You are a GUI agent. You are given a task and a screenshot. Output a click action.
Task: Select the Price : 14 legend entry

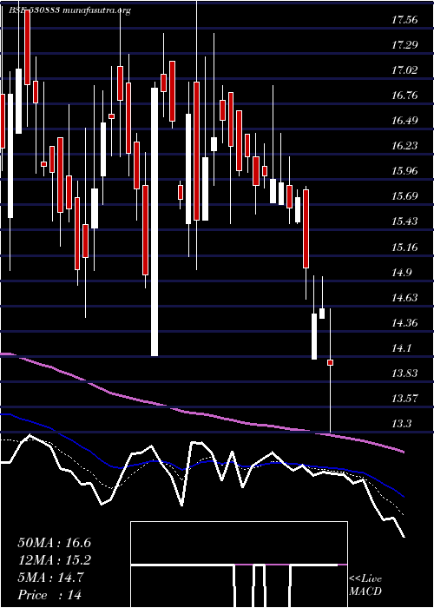pos(49,595)
